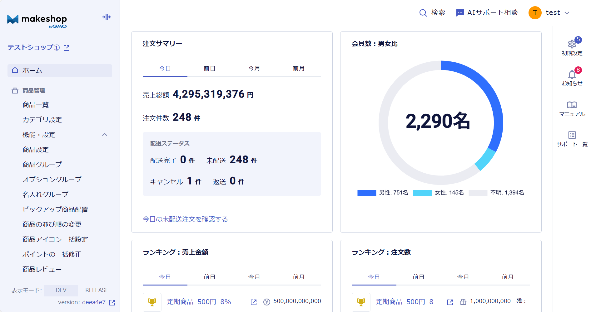The image size is (591, 312).
Task: Select 前日 tab in 注文サマリー
Action: coord(209,69)
